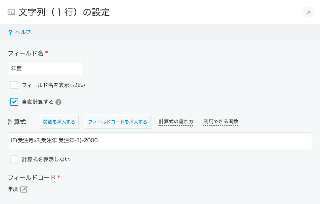Close the 文字列（1行）の設定 dialog
Viewport: 320px width, 204px height.
pyautogui.click(x=309, y=13)
